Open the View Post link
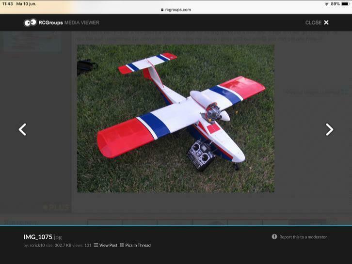Image resolution: width=352 pixels, height=264 pixels. pyautogui.click(x=108, y=245)
